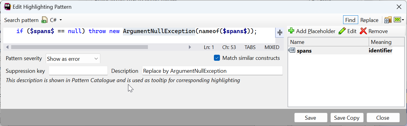Click the id tag icon beside spans
Viewport: 407px width, 126px height.
[x=292, y=50]
